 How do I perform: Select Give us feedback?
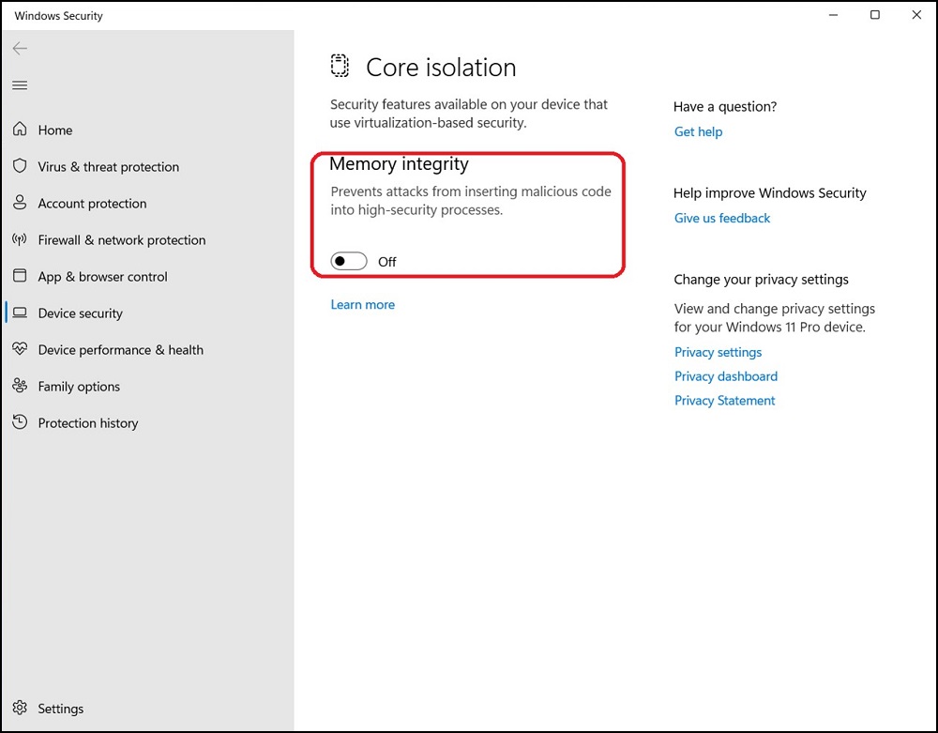click(x=721, y=218)
